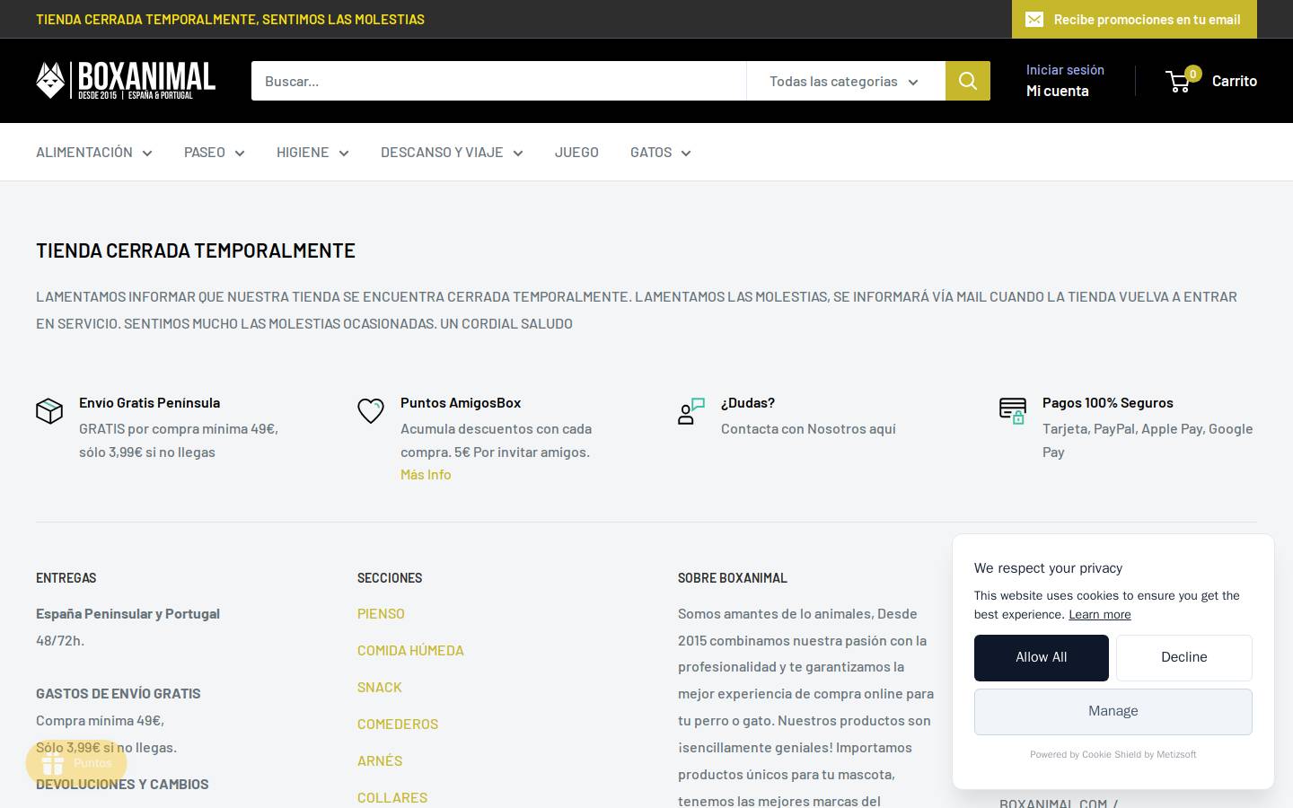This screenshot has height=808, width=1293.
Task: Open Iniciar sesión Mi cuenta
Action: coord(1065,81)
